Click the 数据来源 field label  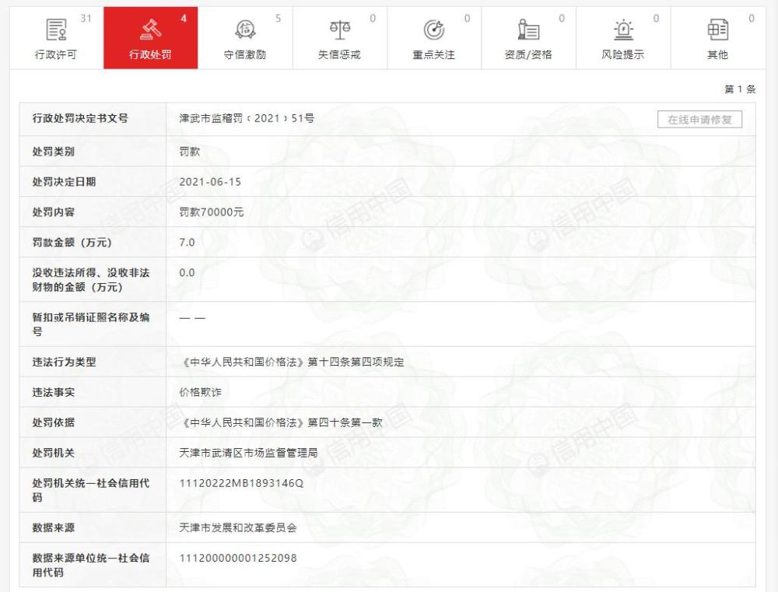tap(54, 527)
